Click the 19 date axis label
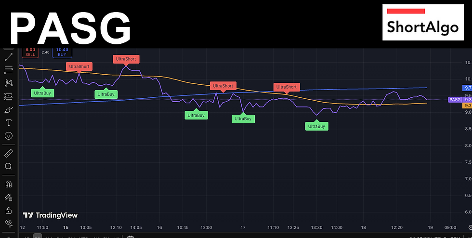 coord(430,227)
